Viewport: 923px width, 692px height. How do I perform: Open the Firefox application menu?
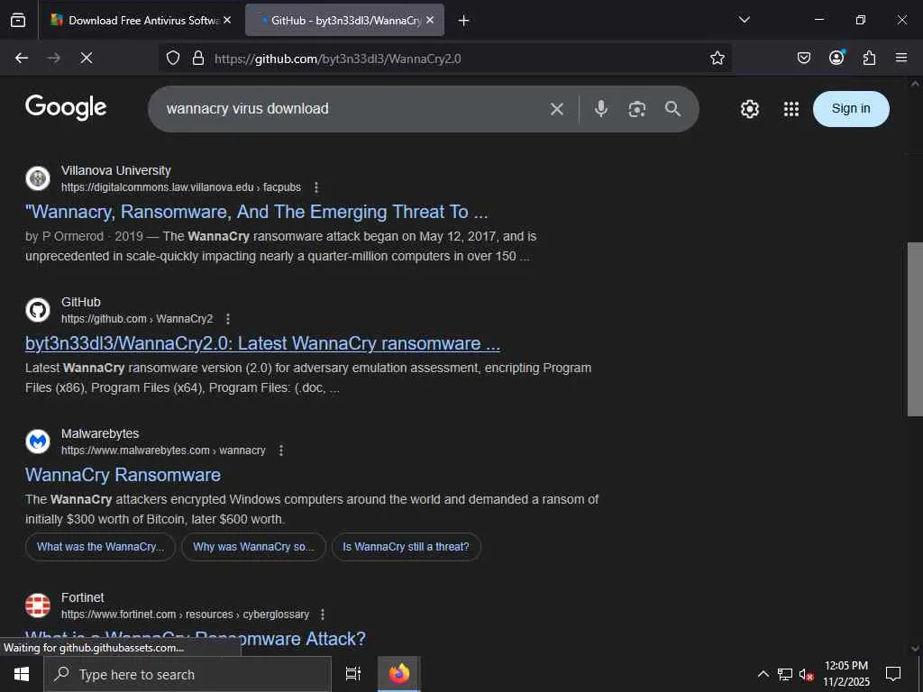pyautogui.click(x=901, y=58)
